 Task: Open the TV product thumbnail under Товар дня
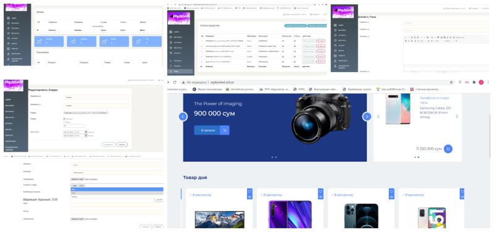pyautogui.click(x=220, y=220)
